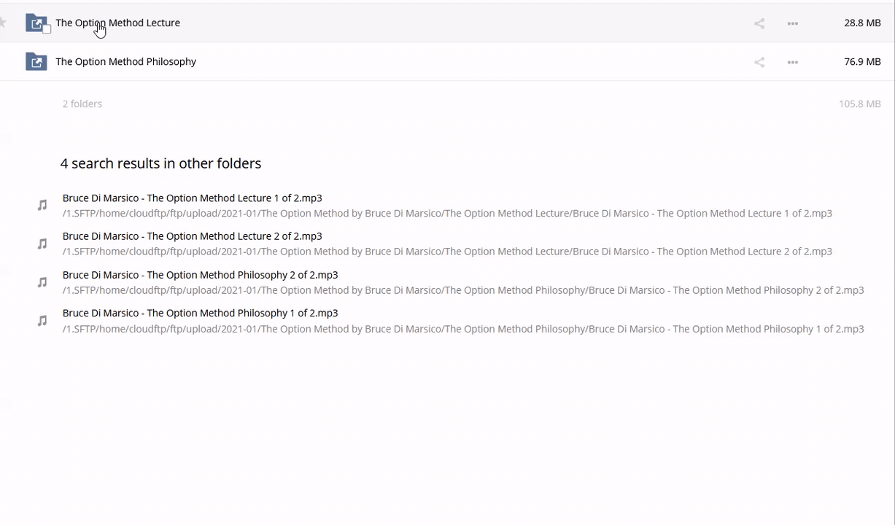
Task: Open The Option Method Philosophy folder name
Action: 125,61
